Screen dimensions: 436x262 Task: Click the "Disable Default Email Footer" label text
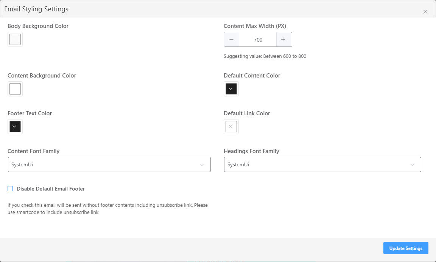(51, 189)
